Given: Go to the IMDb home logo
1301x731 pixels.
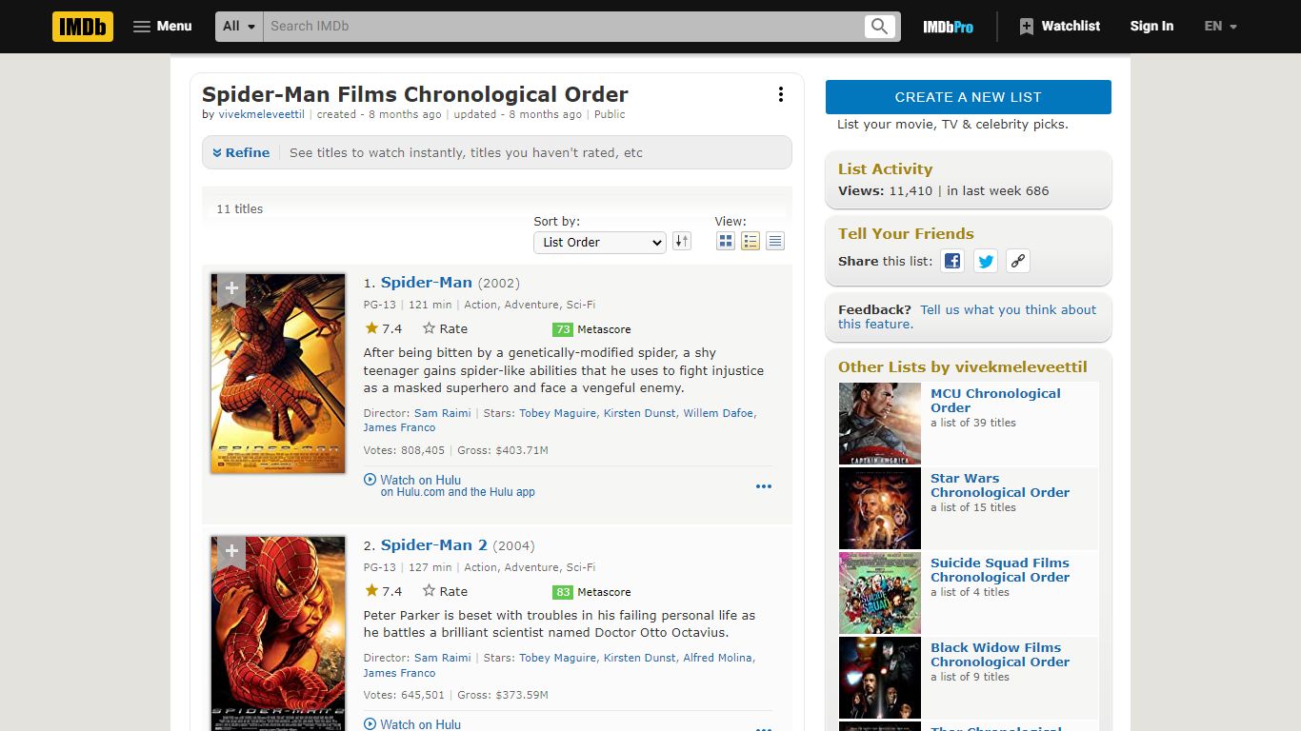Looking at the screenshot, I should pos(83,27).
